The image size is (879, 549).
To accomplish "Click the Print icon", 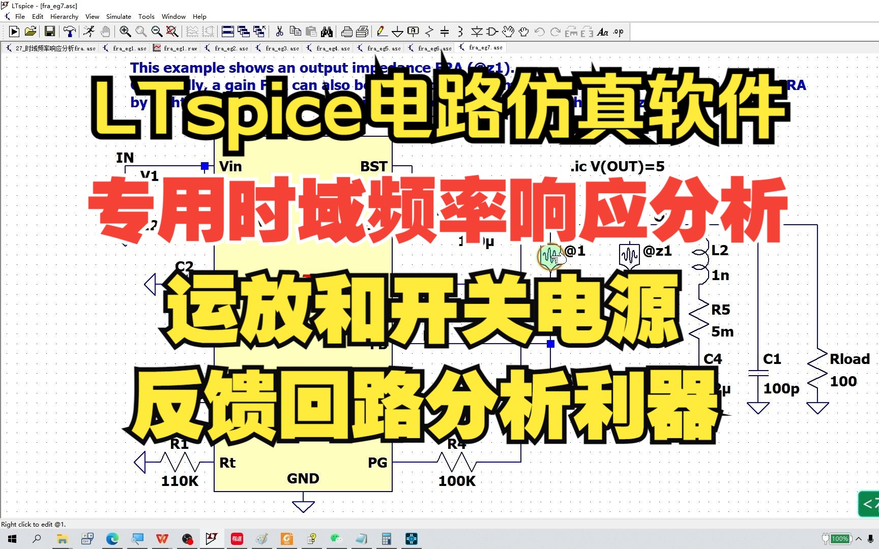I will click(x=346, y=32).
